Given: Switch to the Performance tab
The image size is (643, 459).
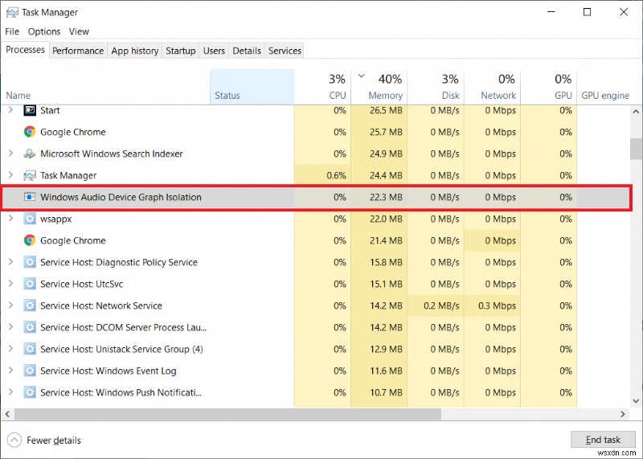Looking at the screenshot, I should [x=78, y=51].
